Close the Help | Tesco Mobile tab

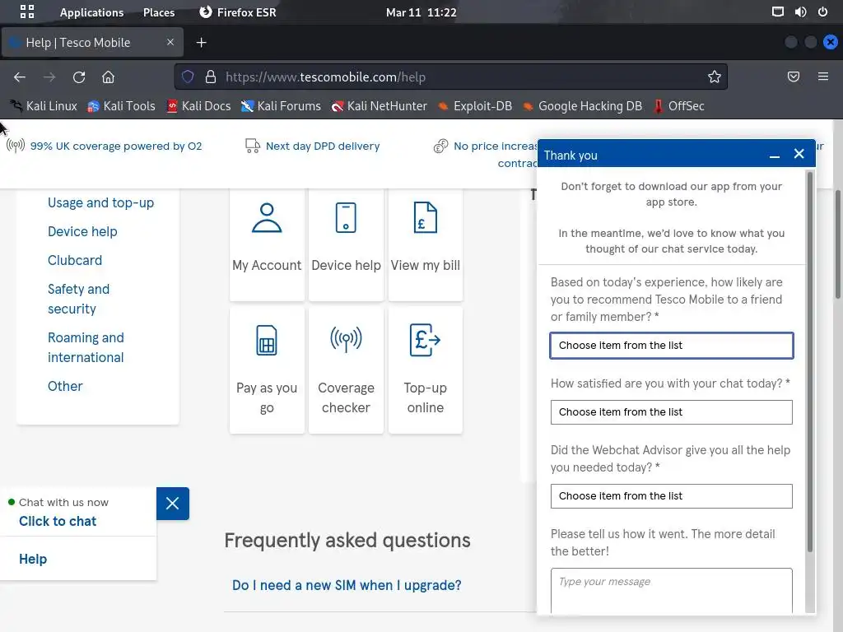point(170,42)
